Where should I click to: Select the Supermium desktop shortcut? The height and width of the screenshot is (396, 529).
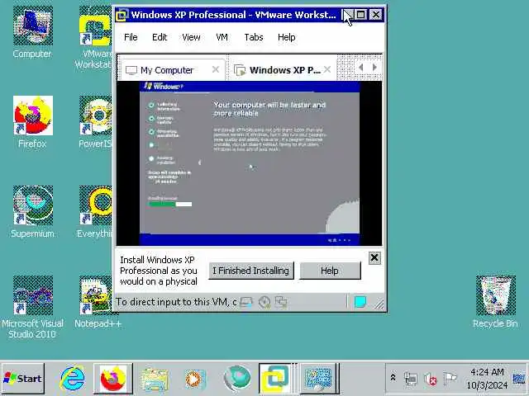(32, 212)
